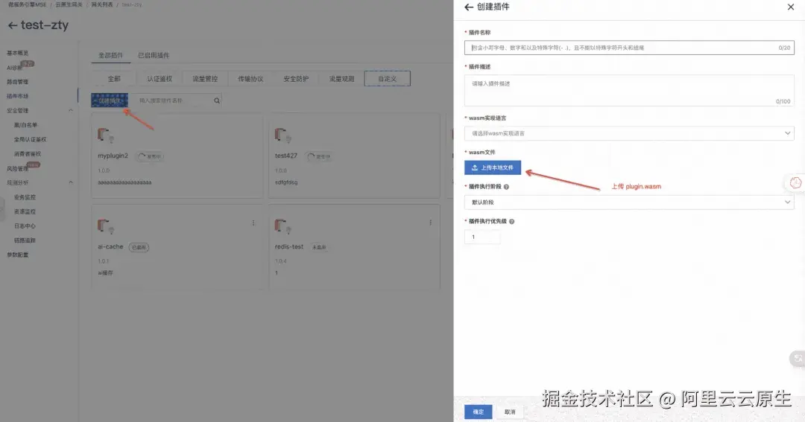Open 链路追踪 in the sidebar
Viewport: 805px width, 422px height.
(25, 240)
